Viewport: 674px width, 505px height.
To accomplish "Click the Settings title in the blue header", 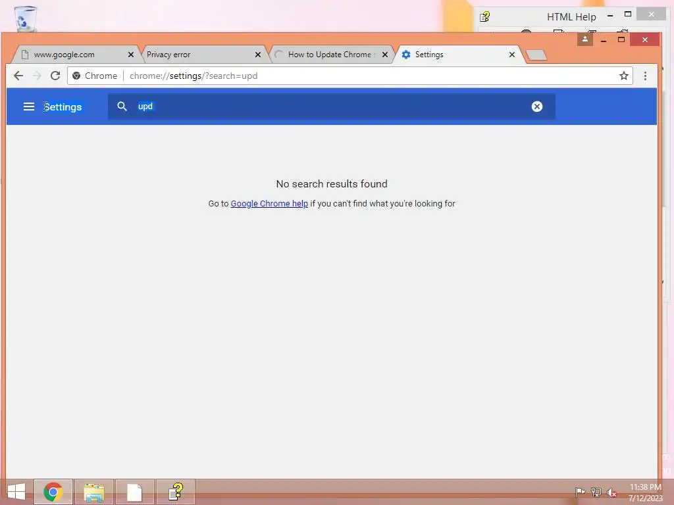I will click(63, 107).
